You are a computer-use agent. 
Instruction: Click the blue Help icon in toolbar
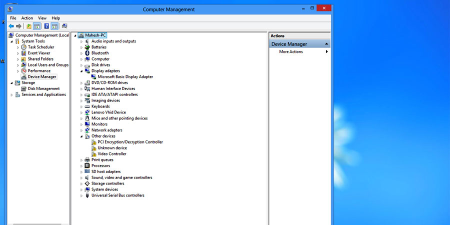click(46, 26)
